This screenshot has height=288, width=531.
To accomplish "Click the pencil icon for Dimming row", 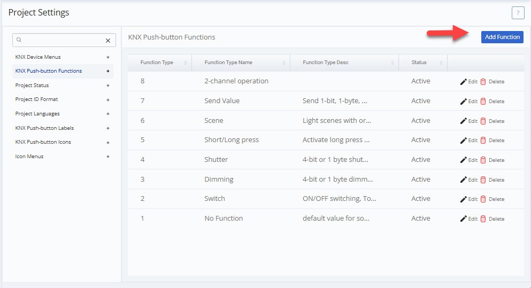I will tap(463, 180).
